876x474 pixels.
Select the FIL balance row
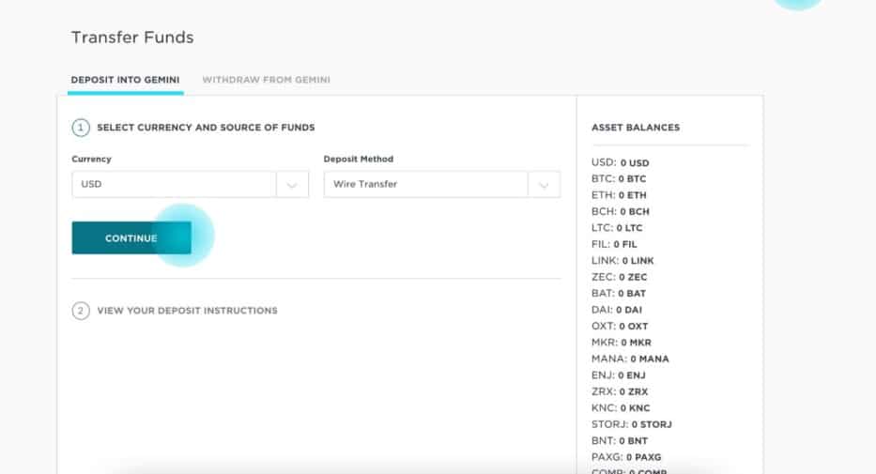[614, 244]
